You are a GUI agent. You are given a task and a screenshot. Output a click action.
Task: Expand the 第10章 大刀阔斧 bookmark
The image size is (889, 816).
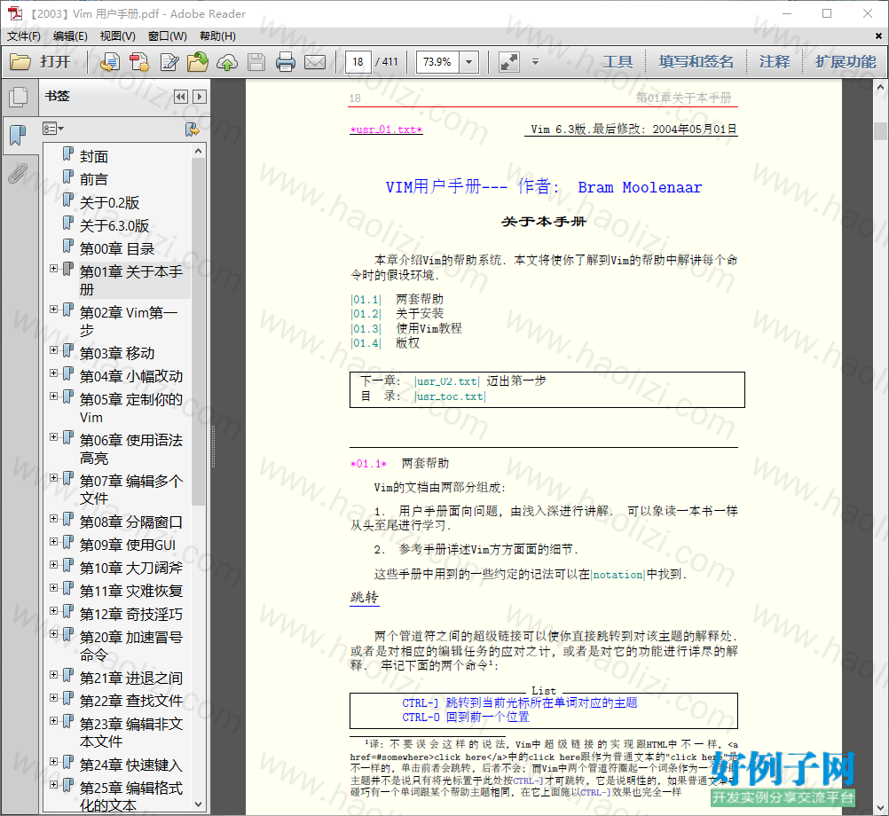coord(54,564)
